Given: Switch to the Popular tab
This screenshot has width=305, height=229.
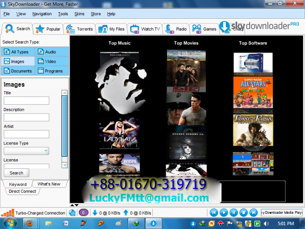Looking at the screenshot, I should point(48,29).
